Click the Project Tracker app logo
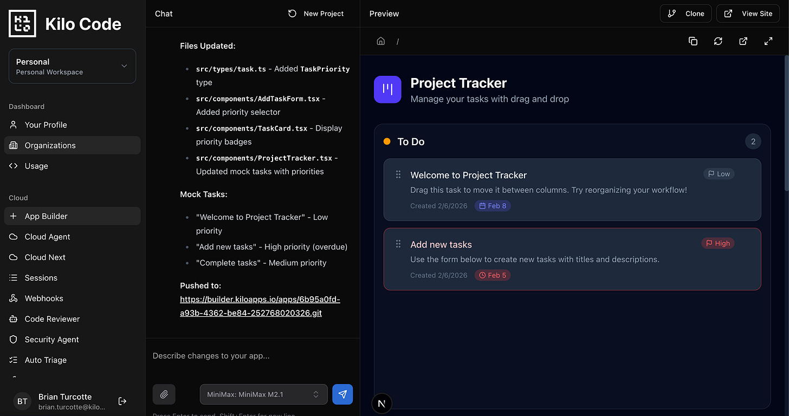Image resolution: width=789 pixels, height=416 pixels. [387, 89]
